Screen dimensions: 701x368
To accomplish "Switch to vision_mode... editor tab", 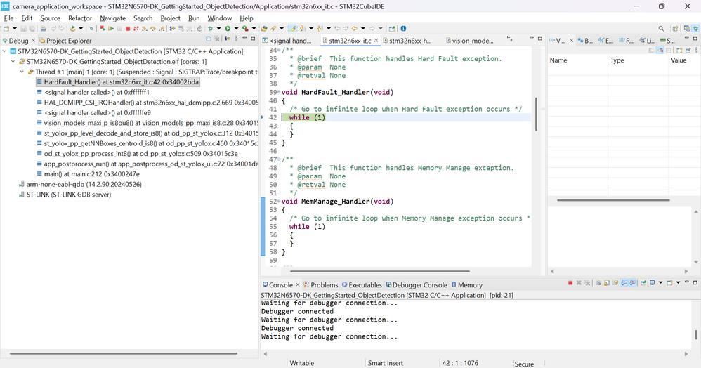I will [469, 41].
